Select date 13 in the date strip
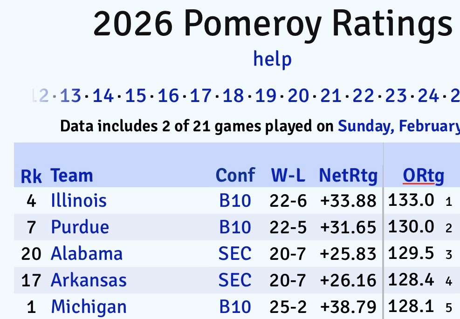 tap(71, 96)
